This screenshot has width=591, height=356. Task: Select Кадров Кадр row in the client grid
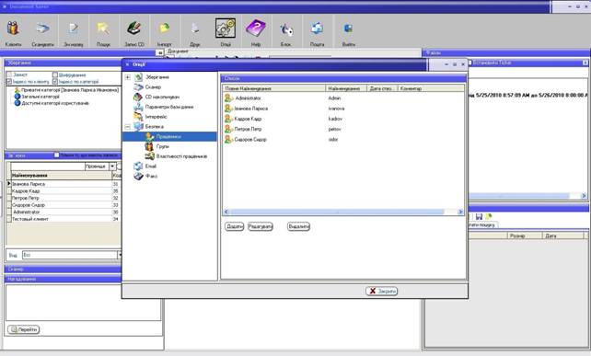[x=63, y=191]
